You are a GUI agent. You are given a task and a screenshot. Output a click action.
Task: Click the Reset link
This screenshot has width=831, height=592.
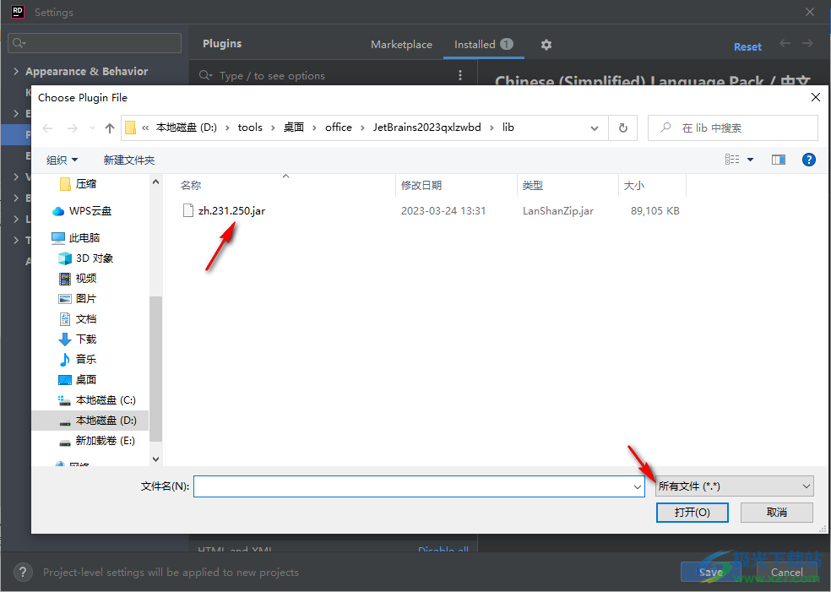coord(747,46)
